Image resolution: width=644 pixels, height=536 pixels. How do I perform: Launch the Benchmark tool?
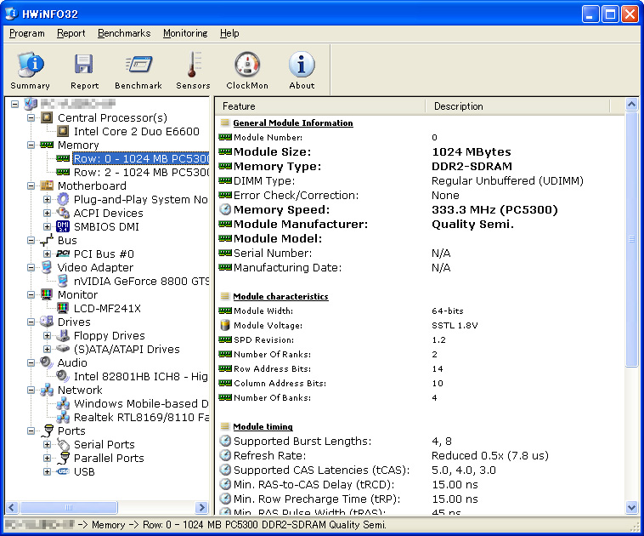pos(138,70)
